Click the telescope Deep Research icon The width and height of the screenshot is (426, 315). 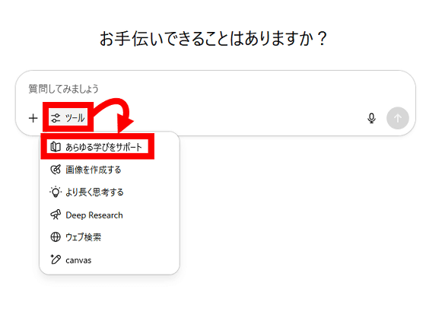[56, 215]
